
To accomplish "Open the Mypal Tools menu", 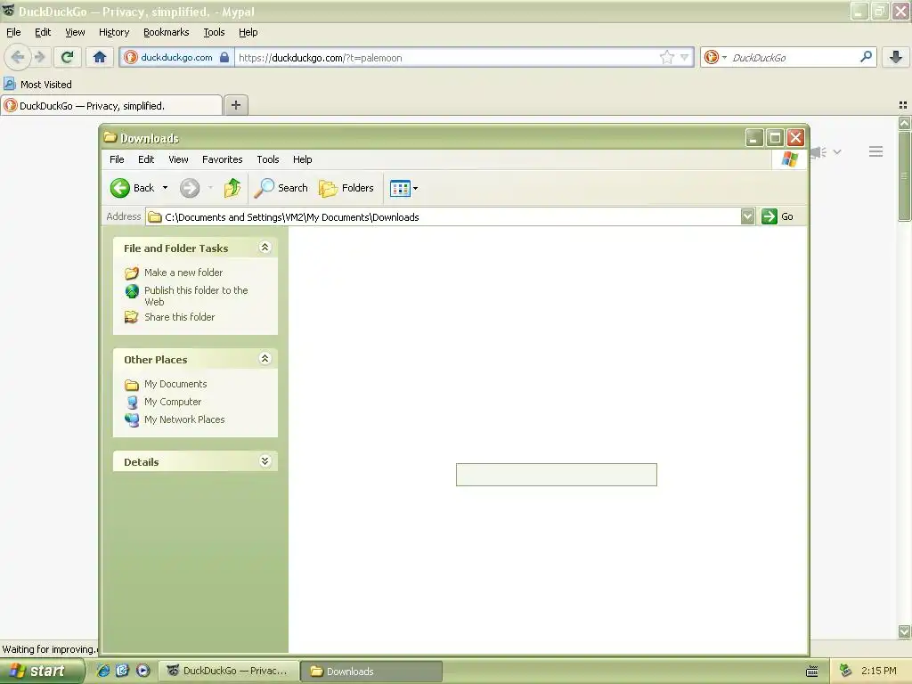I will [214, 32].
